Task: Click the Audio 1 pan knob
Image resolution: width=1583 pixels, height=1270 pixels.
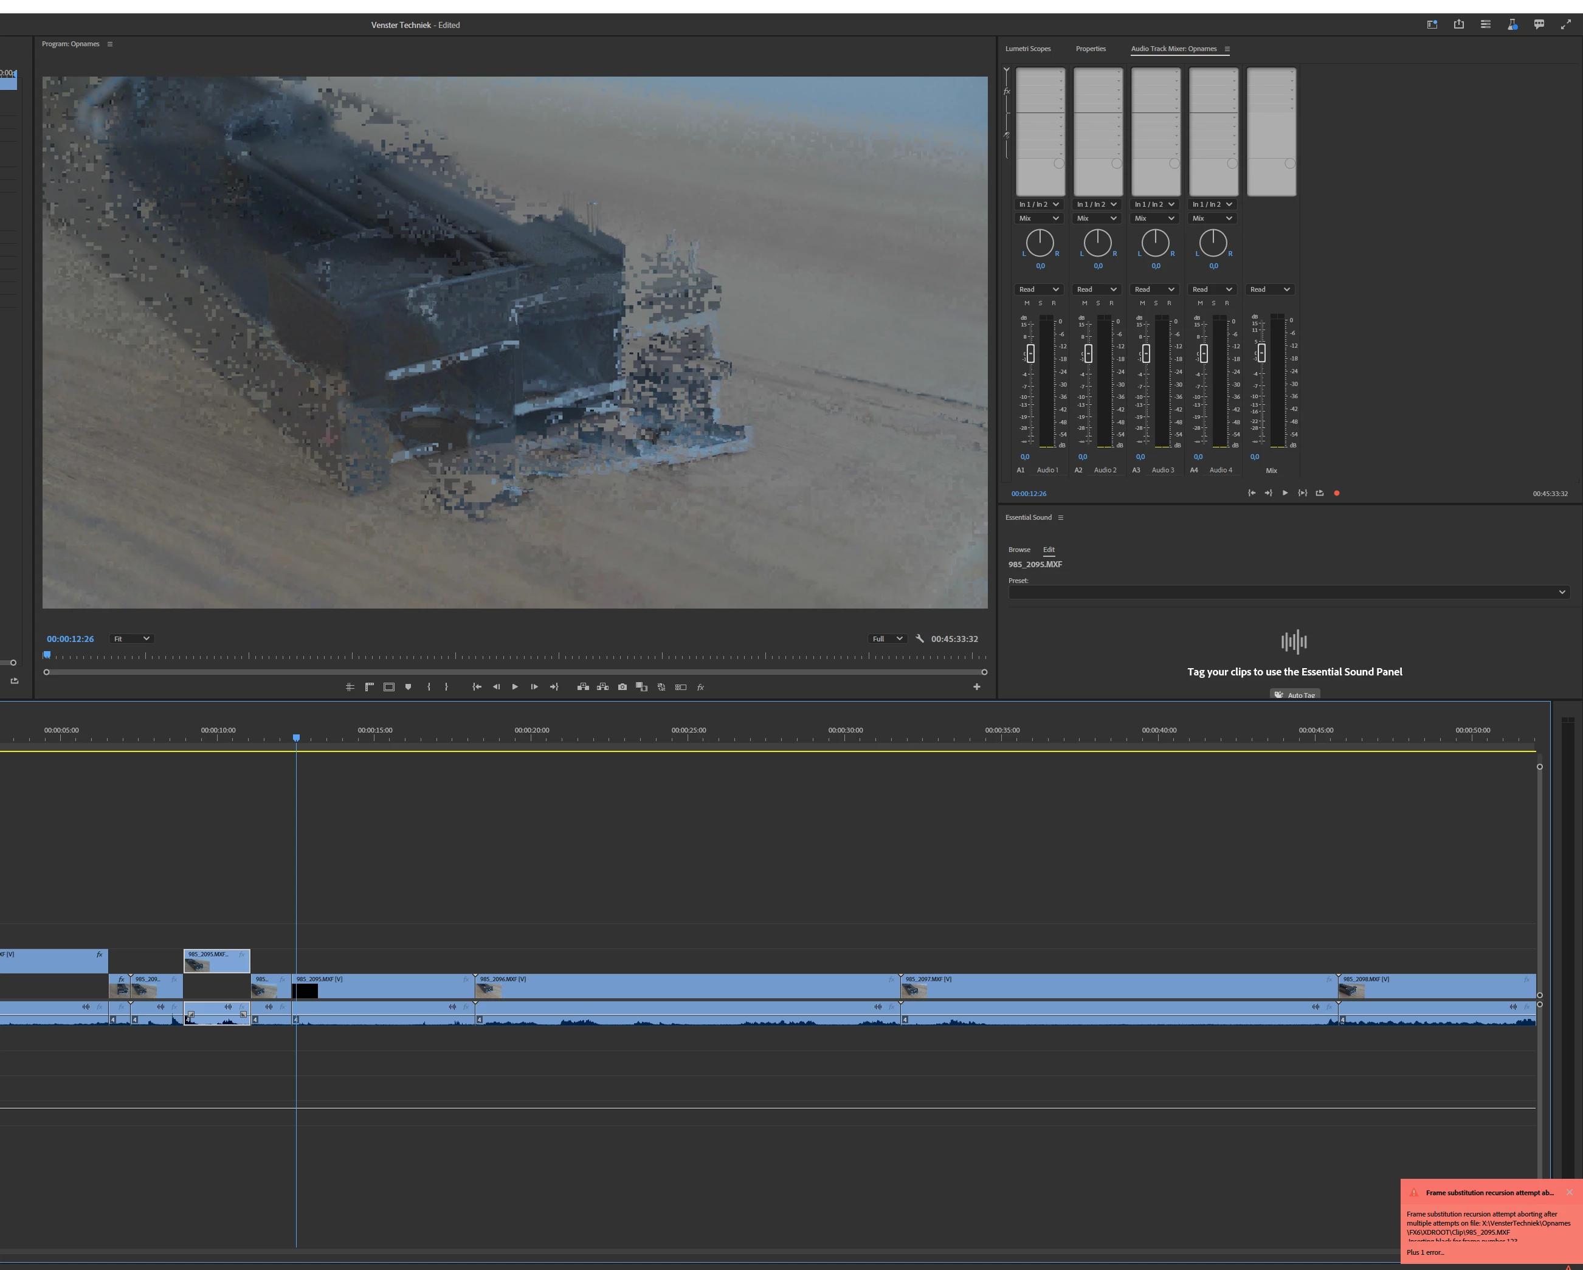Action: coord(1040,242)
